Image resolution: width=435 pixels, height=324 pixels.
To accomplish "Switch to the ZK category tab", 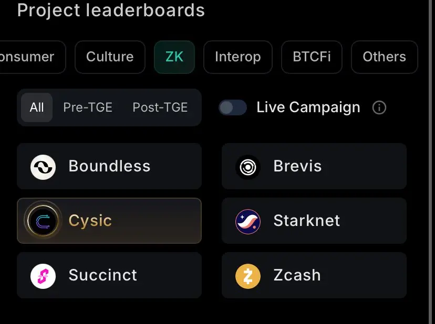I will 174,57.
